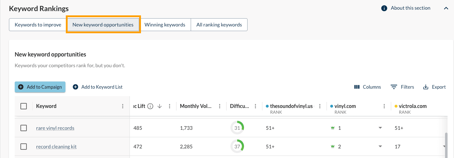Screen dimensions: 454x158
Task: Open Monthly Volume column options menu
Action: pyautogui.click(x=219, y=106)
